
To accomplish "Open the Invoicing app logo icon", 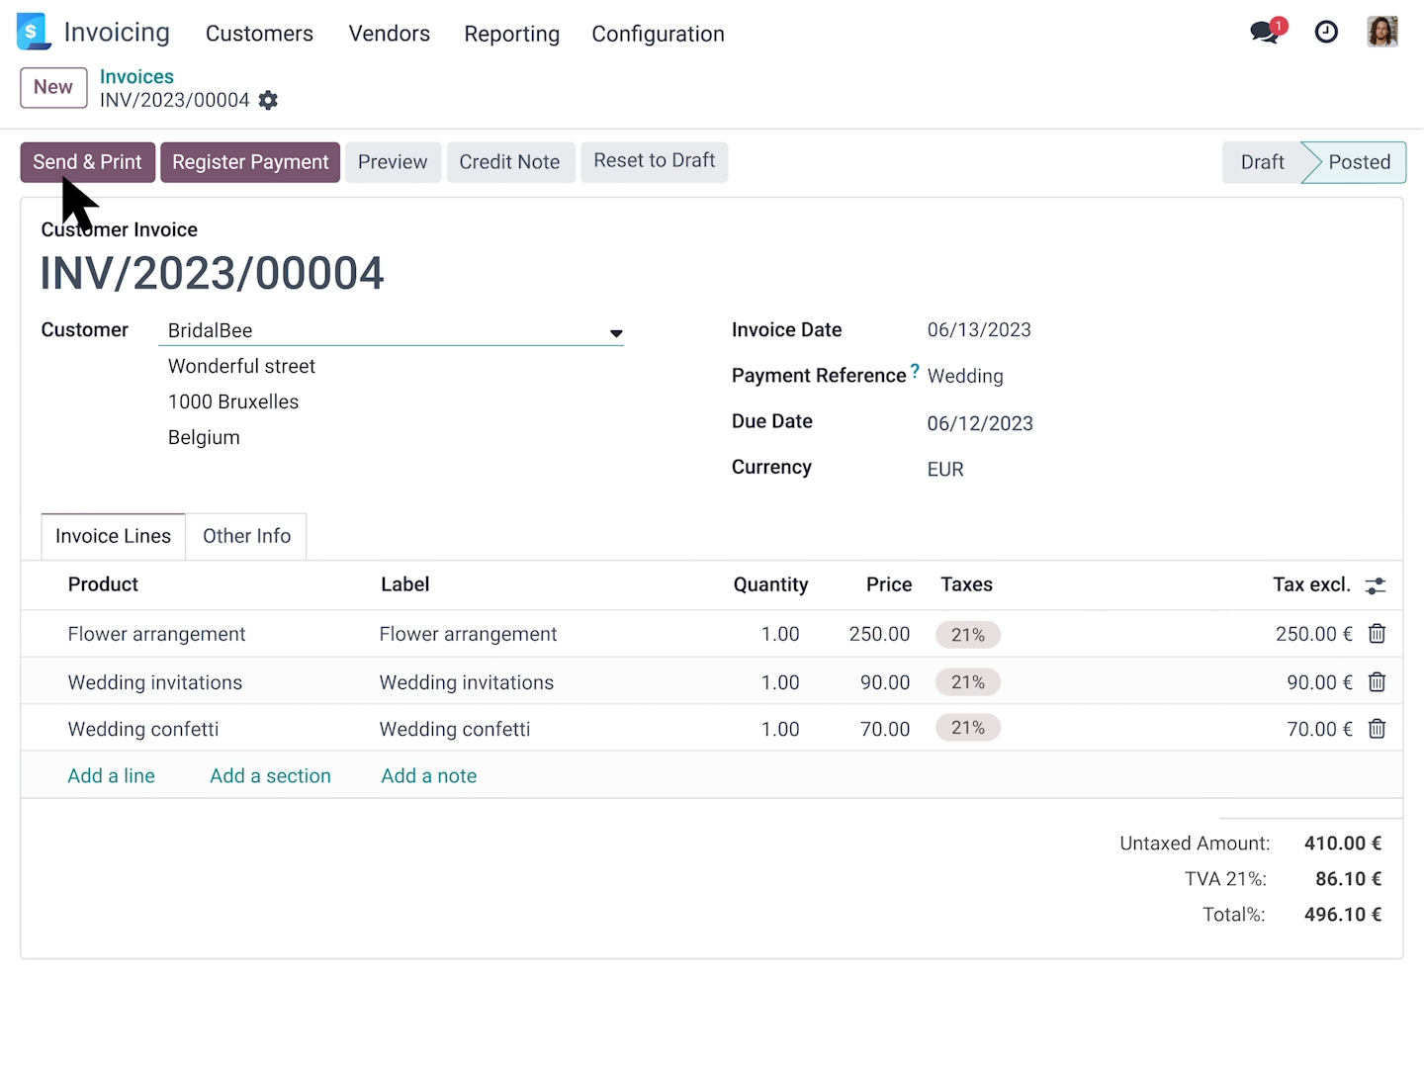I will click(34, 32).
